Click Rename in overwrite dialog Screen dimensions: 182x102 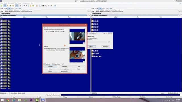point(50,72)
